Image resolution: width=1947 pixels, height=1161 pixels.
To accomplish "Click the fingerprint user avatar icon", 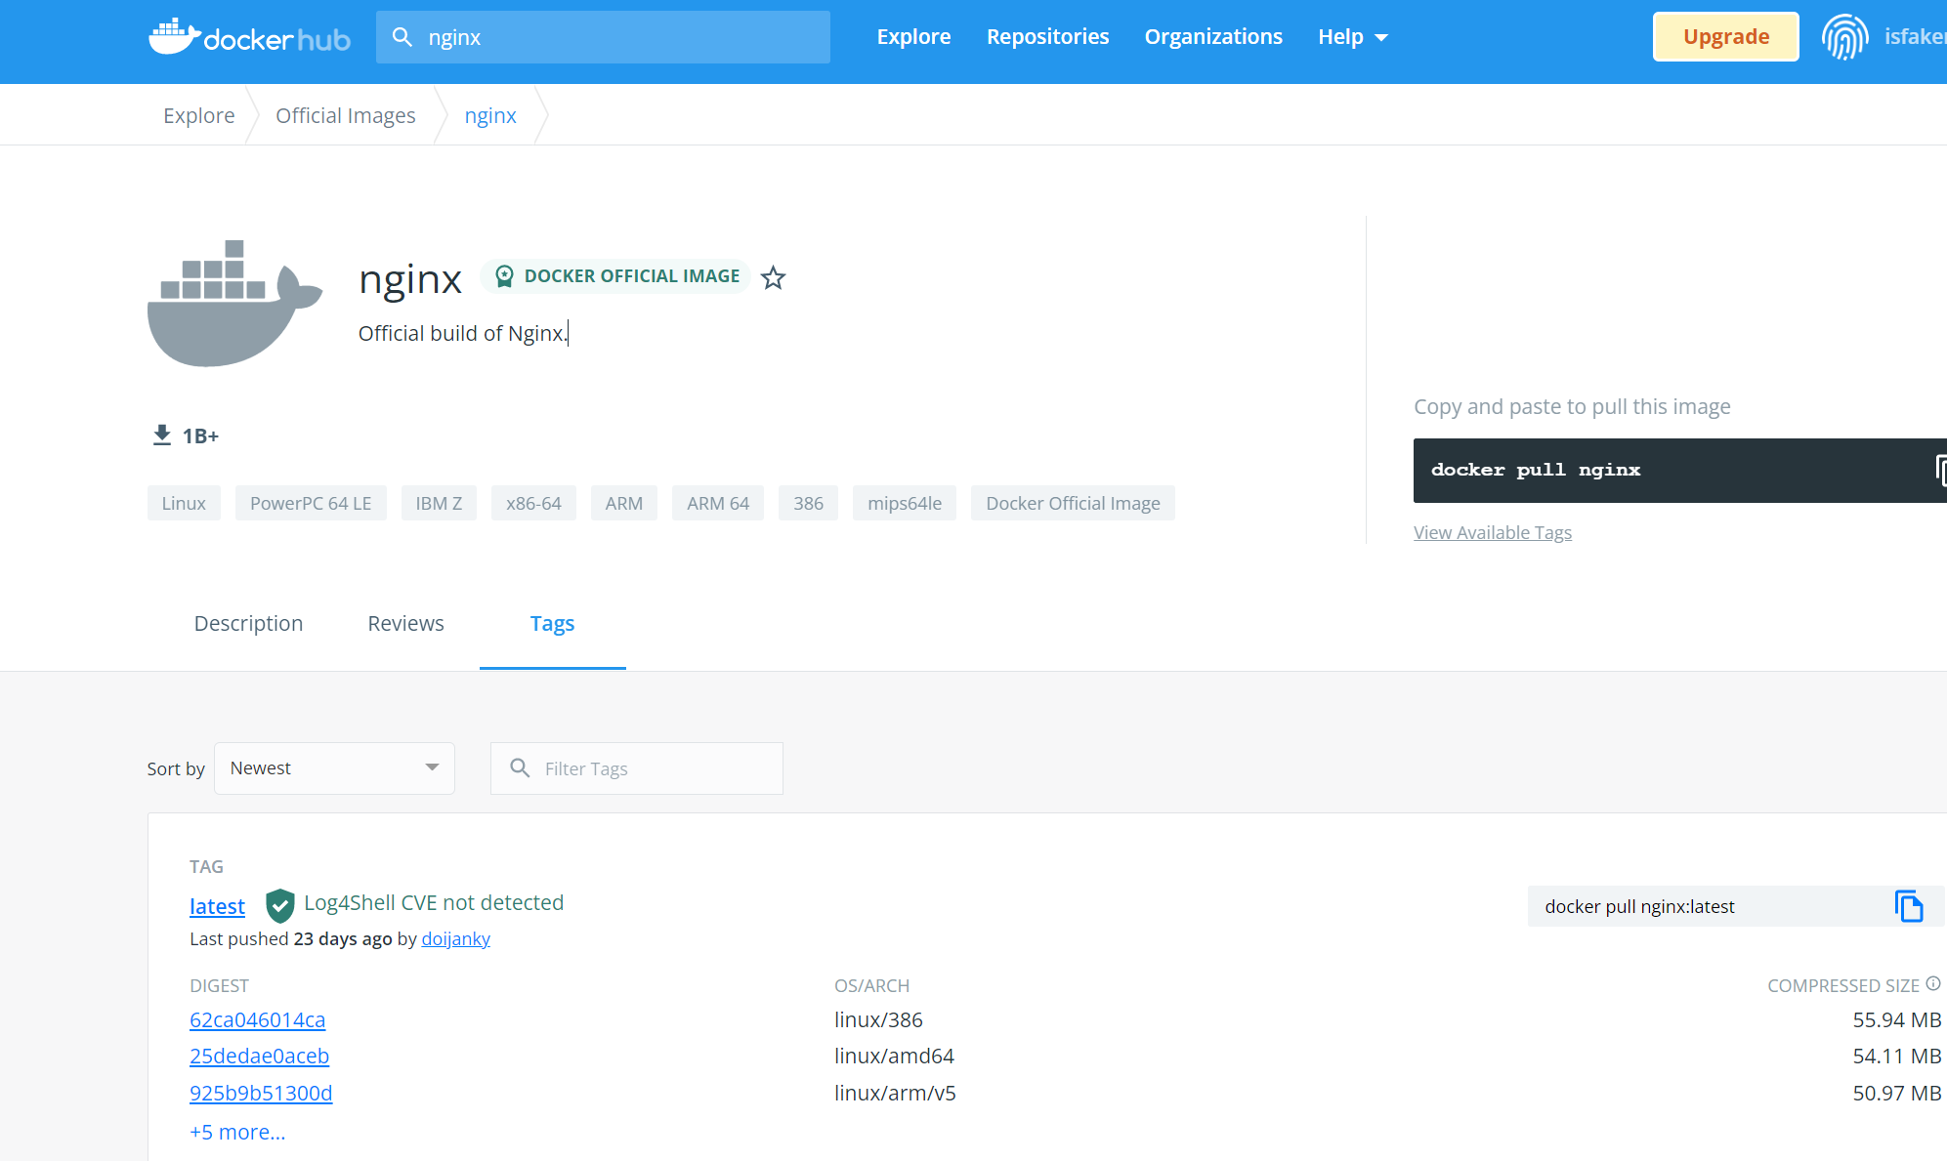I will tap(1844, 37).
